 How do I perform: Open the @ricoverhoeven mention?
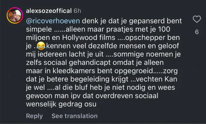pos(53,21)
